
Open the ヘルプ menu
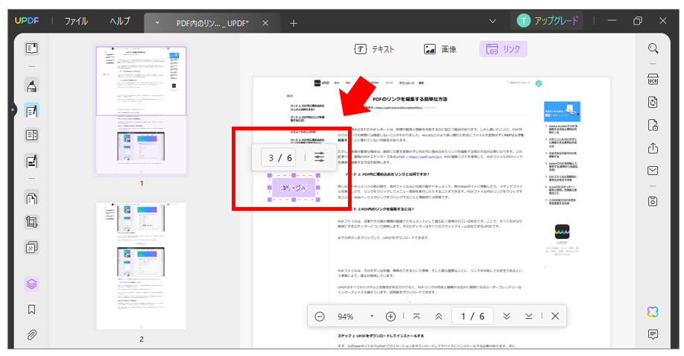120,21
